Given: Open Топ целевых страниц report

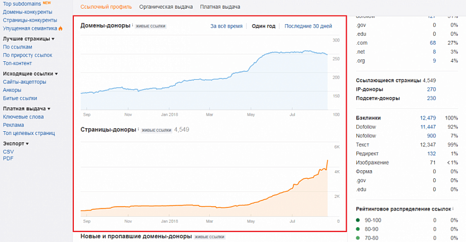Looking at the screenshot, I should (x=29, y=133).
